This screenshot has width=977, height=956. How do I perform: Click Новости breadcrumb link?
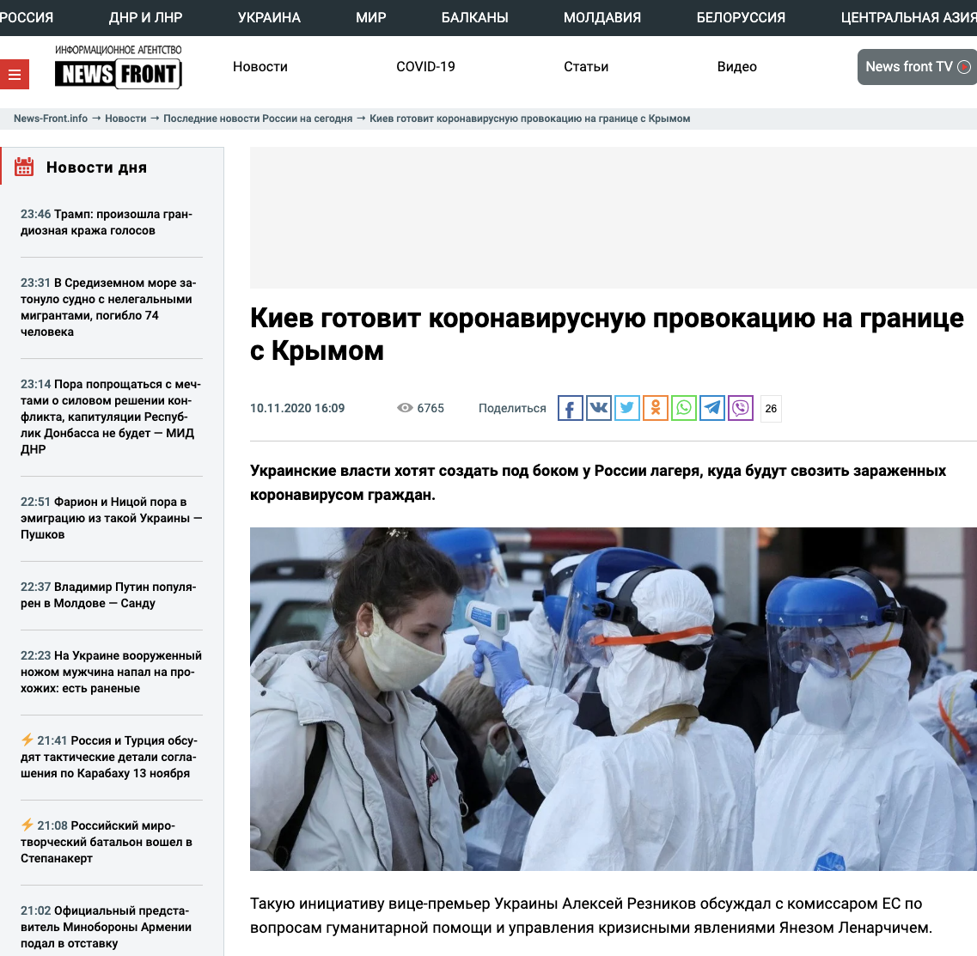(x=125, y=119)
